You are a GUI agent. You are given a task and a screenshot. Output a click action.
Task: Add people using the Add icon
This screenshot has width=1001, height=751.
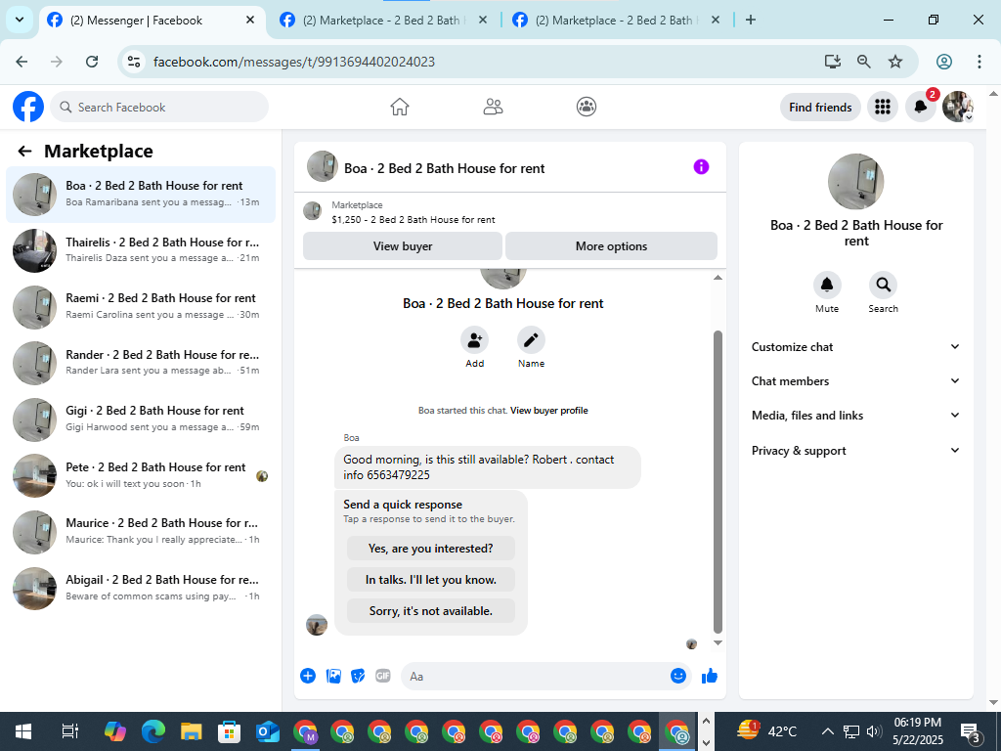click(474, 339)
